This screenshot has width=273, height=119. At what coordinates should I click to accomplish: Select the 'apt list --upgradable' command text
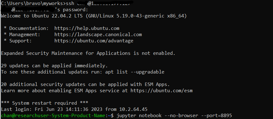click(x=135, y=72)
